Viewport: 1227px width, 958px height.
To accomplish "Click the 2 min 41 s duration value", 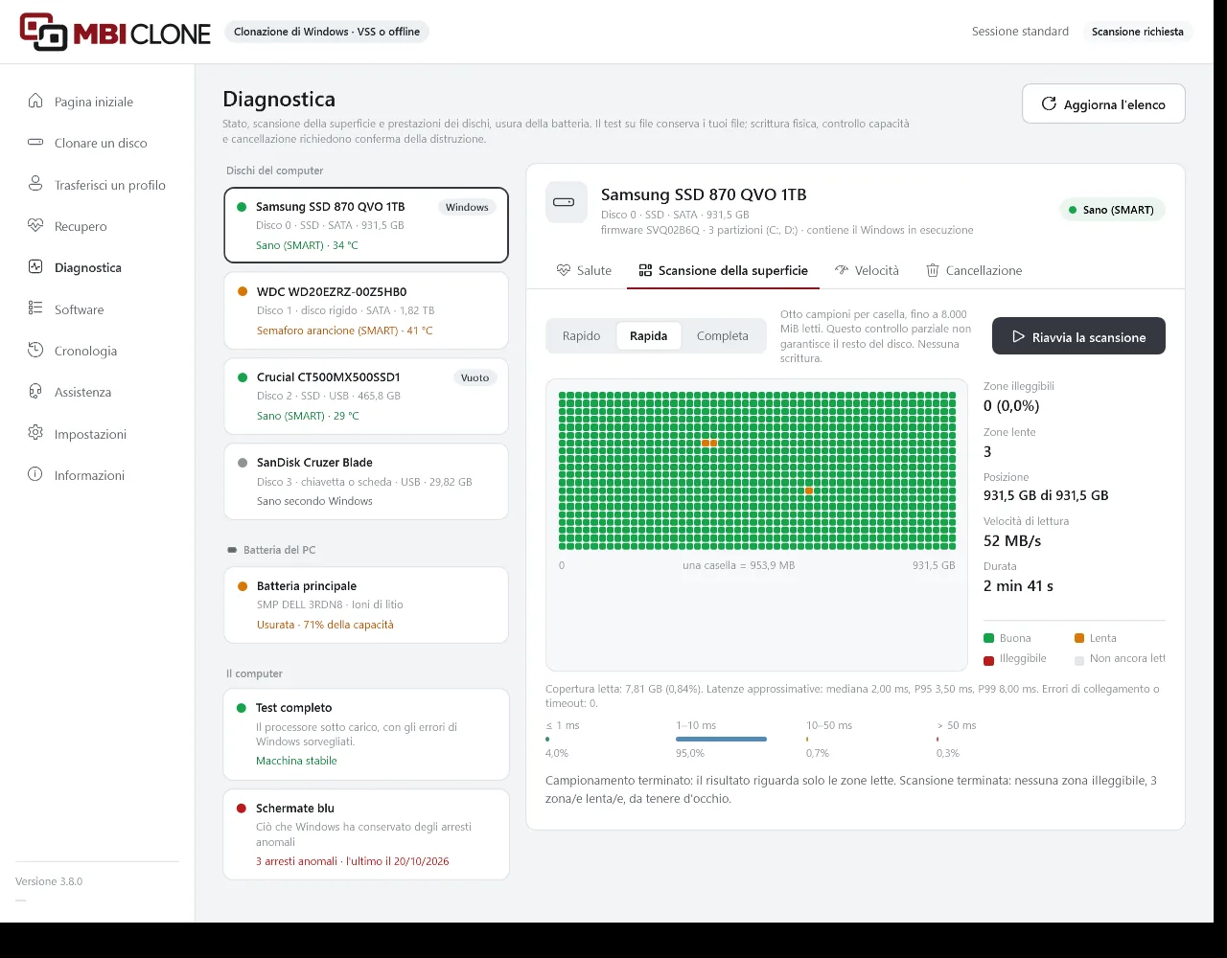I will pyautogui.click(x=1018, y=586).
